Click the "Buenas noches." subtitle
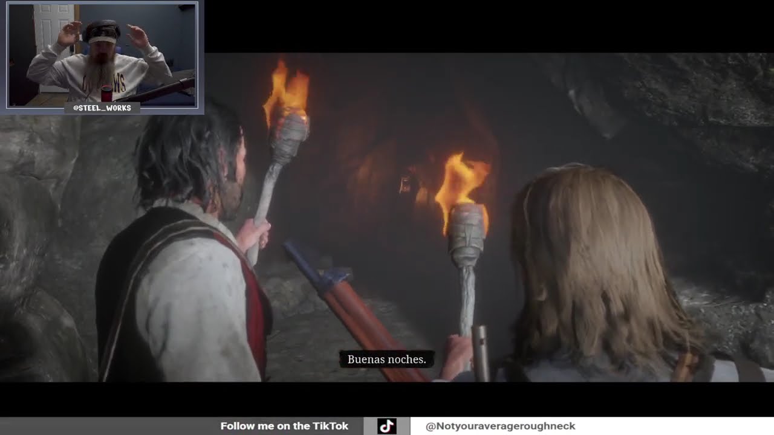Image resolution: width=774 pixels, height=435 pixels. [387, 359]
